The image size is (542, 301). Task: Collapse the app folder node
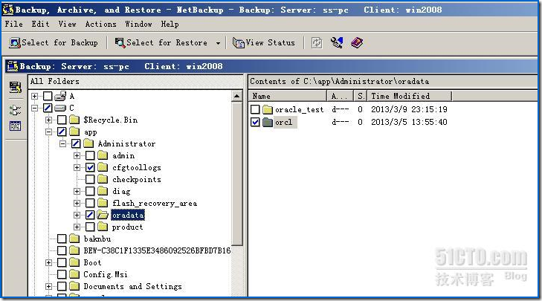point(49,132)
